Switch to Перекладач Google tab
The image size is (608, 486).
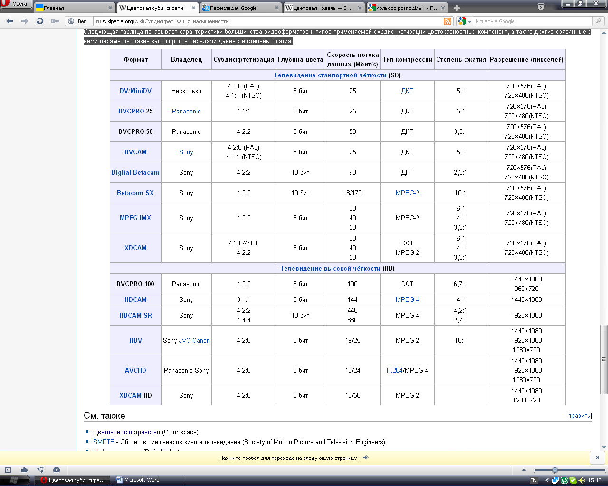click(x=240, y=8)
